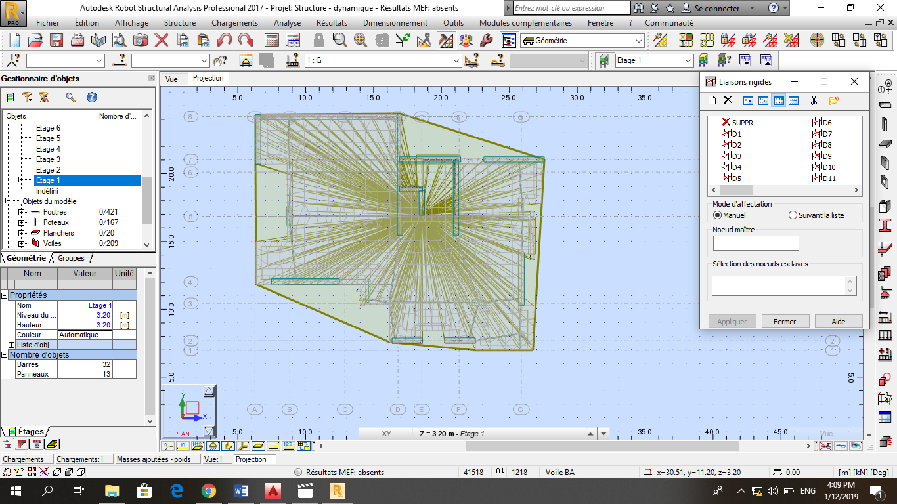Image resolution: width=897 pixels, height=504 pixels.
Task: Redo the action with the right red arrow
Action: (246, 41)
